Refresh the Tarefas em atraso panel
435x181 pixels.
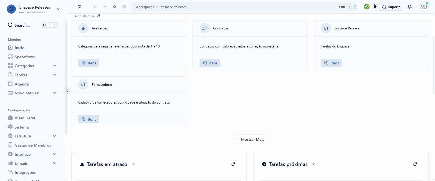tap(233, 164)
